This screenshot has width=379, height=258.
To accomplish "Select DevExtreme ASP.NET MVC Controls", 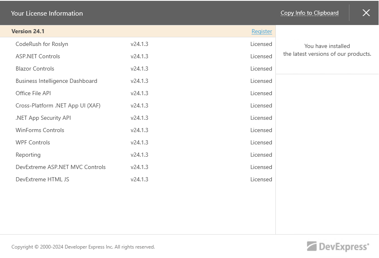I will (138, 167).
